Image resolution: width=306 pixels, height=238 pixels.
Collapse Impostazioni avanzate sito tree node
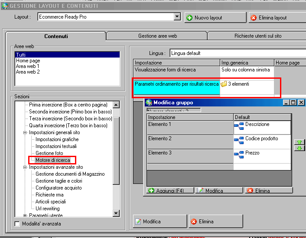point(25,167)
